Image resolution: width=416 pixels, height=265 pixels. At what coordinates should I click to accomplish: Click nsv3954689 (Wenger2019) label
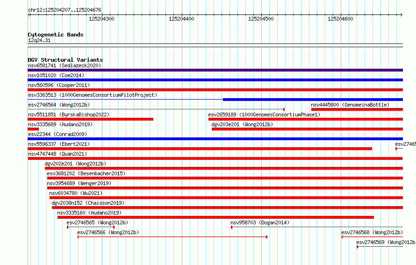click(79, 183)
